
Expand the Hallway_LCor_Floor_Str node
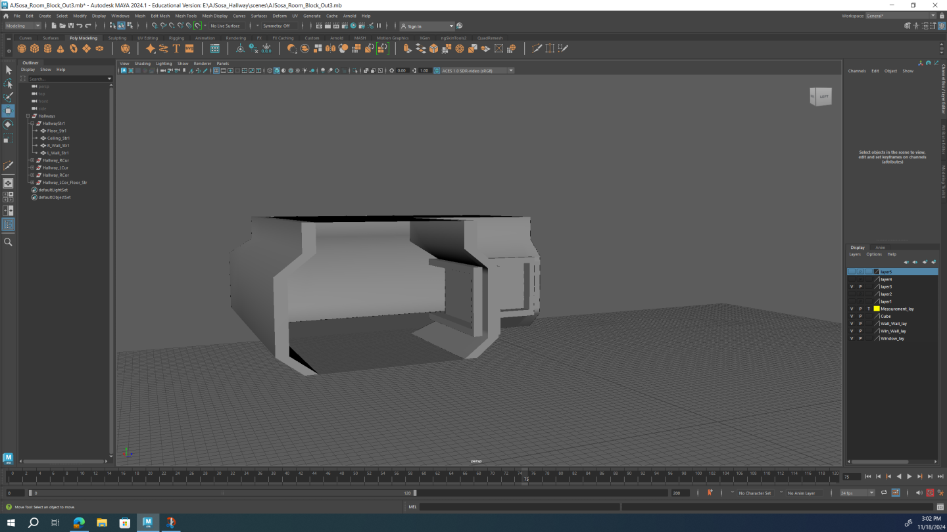32,183
